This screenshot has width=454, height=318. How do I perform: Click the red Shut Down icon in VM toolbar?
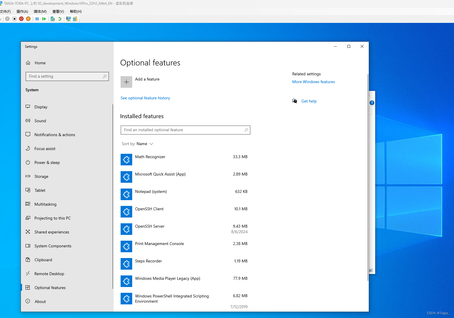coord(21,19)
